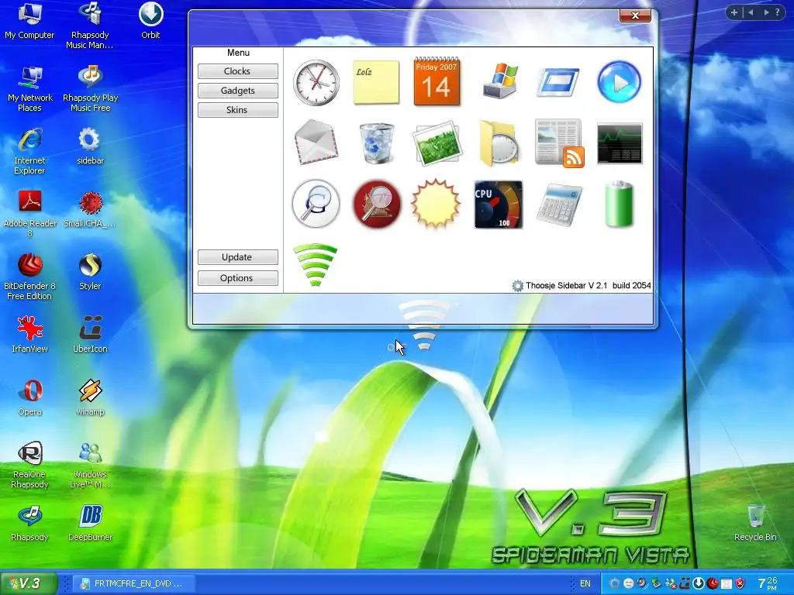794x595 pixels.
Task: Click the Update button
Action: [237, 257]
